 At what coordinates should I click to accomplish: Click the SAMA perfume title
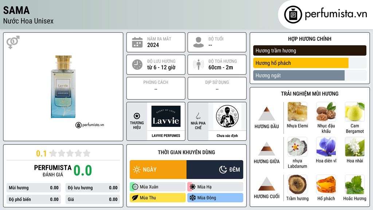tap(16, 10)
